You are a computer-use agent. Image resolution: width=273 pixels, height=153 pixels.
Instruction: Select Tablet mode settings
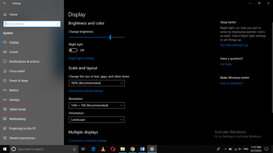[17, 109]
